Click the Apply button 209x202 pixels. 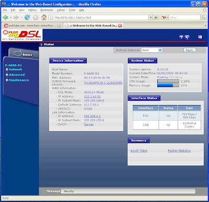click(190, 50)
